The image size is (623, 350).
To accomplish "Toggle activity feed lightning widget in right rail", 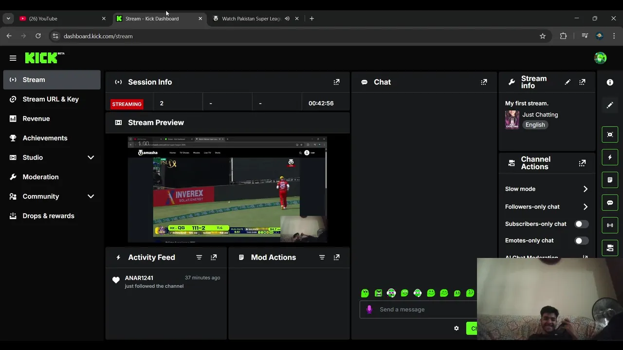I will [610, 157].
